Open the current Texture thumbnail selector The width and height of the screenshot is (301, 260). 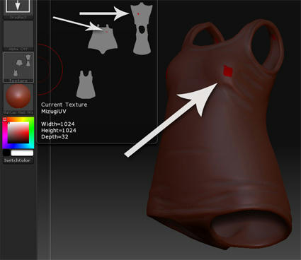click(18, 67)
